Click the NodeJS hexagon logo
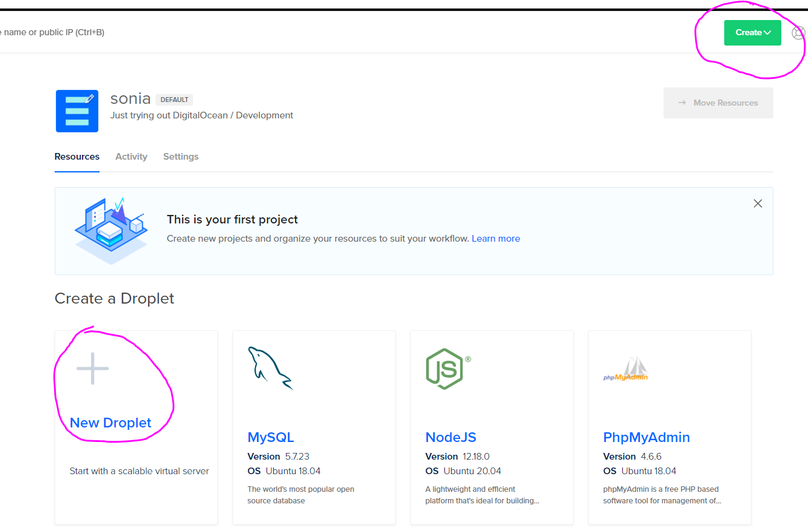808x527 pixels. coord(448,369)
